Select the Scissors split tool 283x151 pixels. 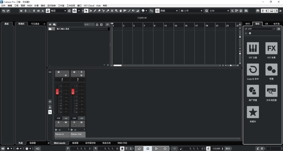click(104, 11)
